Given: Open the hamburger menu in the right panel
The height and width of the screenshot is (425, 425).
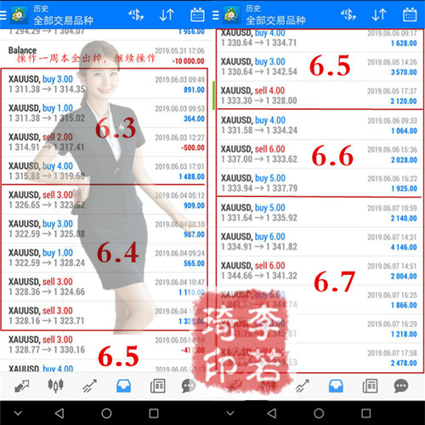Looking at the screenshot, I should pyautogui.click(x=215, y=15).
